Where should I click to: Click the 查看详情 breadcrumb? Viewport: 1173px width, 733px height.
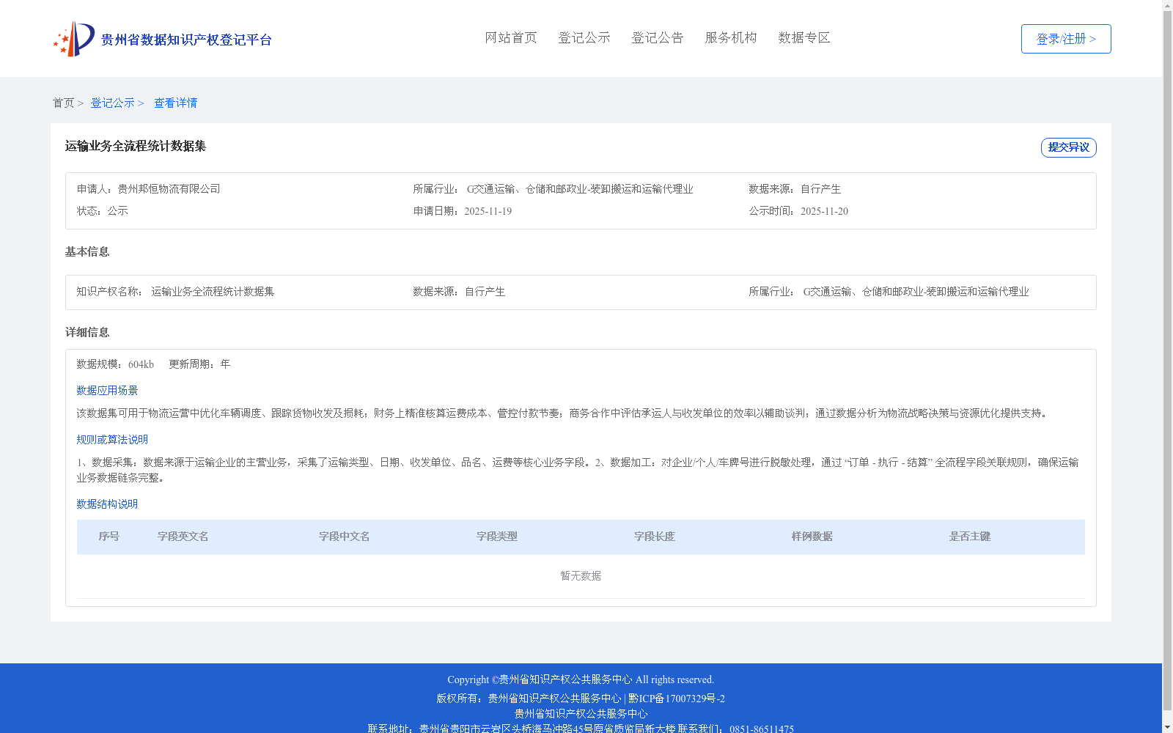click(x=175, y=103)
